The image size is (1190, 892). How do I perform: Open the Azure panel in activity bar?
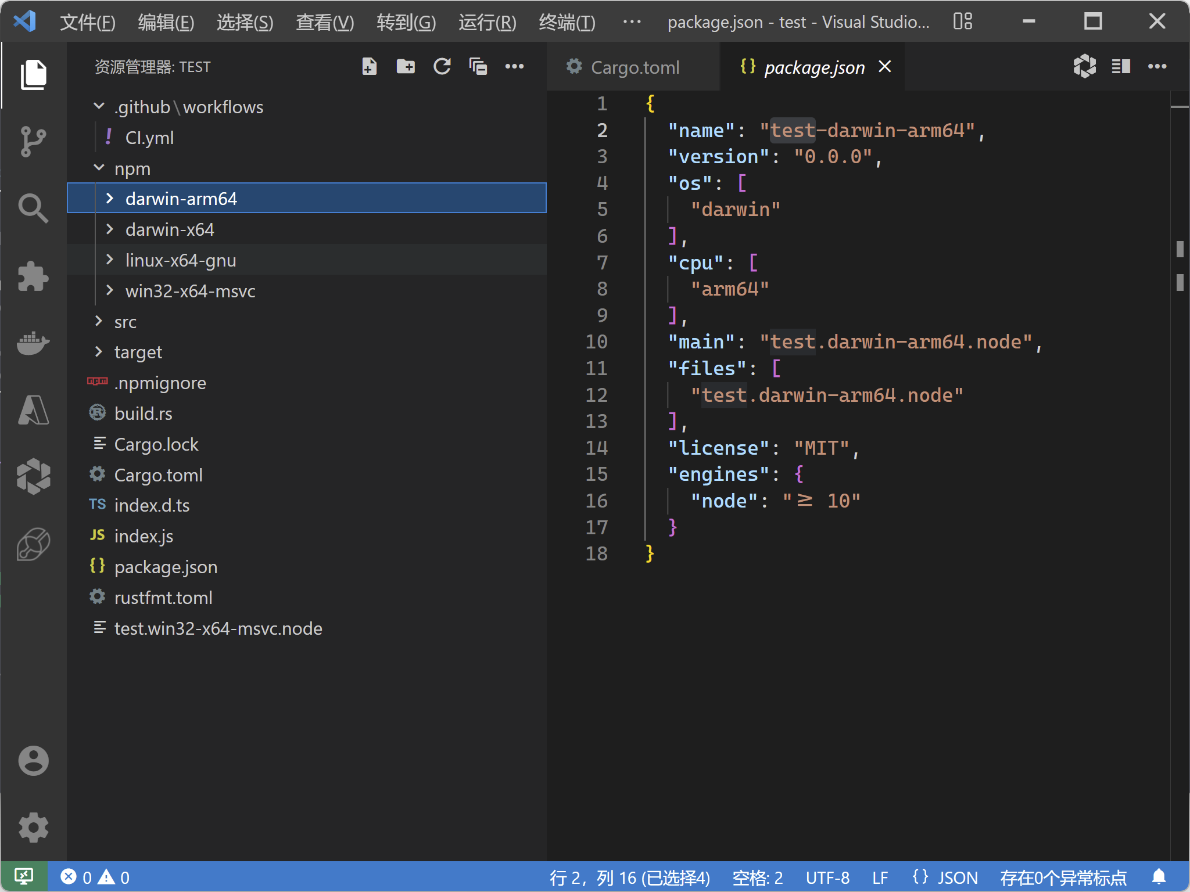(x=33, y=411)
